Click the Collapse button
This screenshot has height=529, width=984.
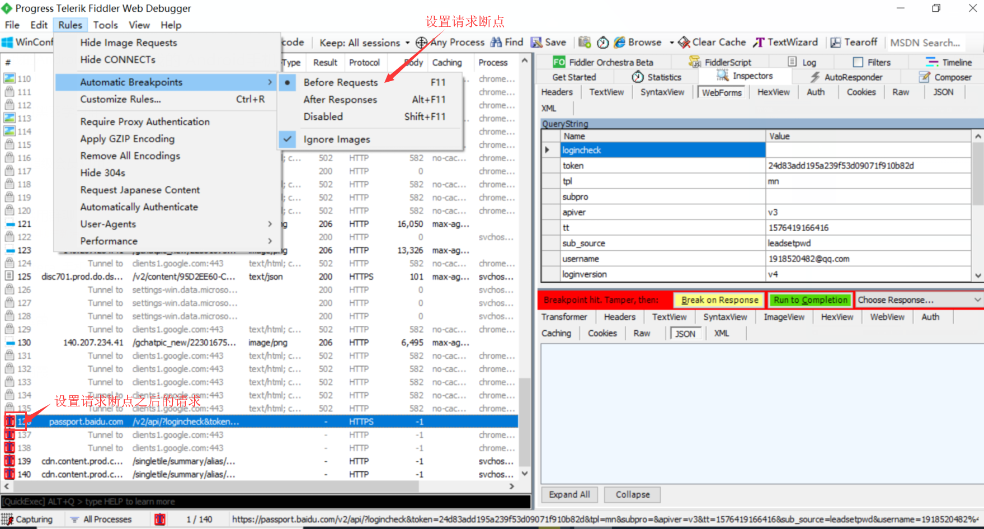click(x=633, y=495)
